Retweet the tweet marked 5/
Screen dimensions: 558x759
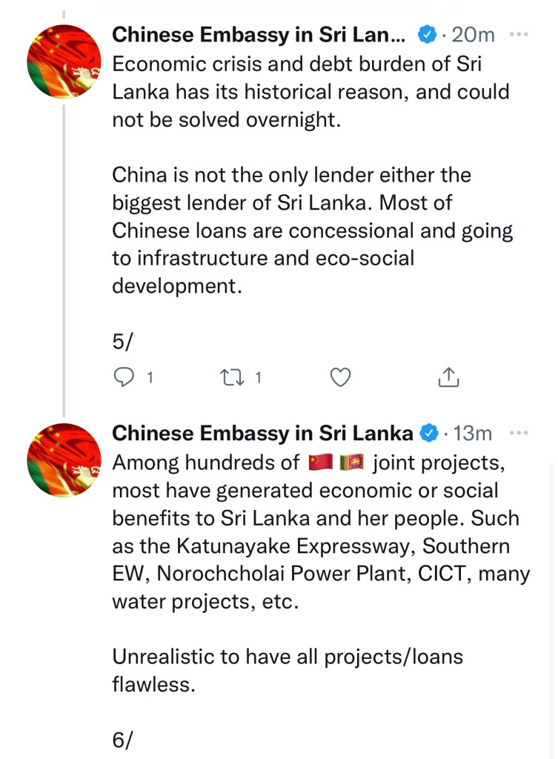pos(231,378)
